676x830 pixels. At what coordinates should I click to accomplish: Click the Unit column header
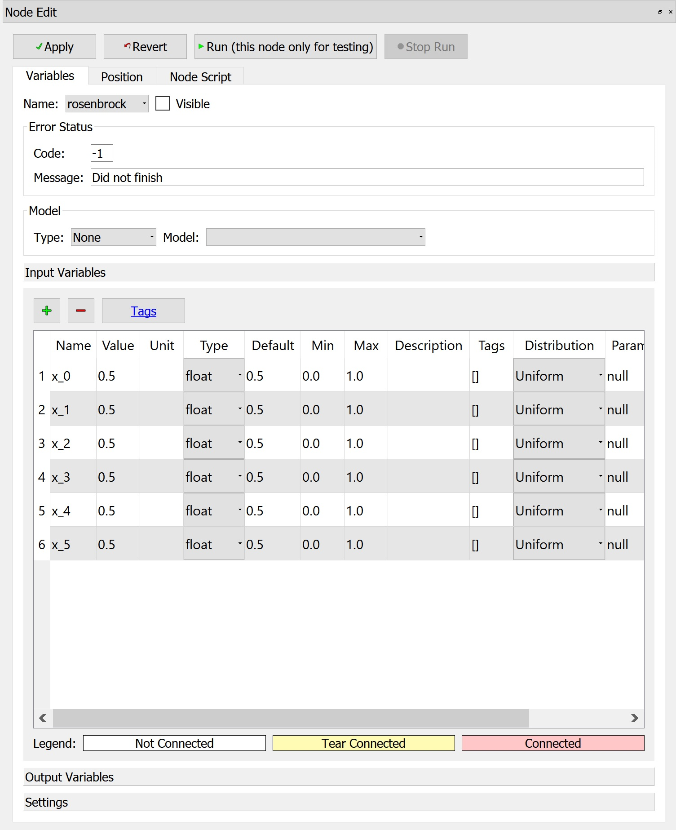[162, 345]
